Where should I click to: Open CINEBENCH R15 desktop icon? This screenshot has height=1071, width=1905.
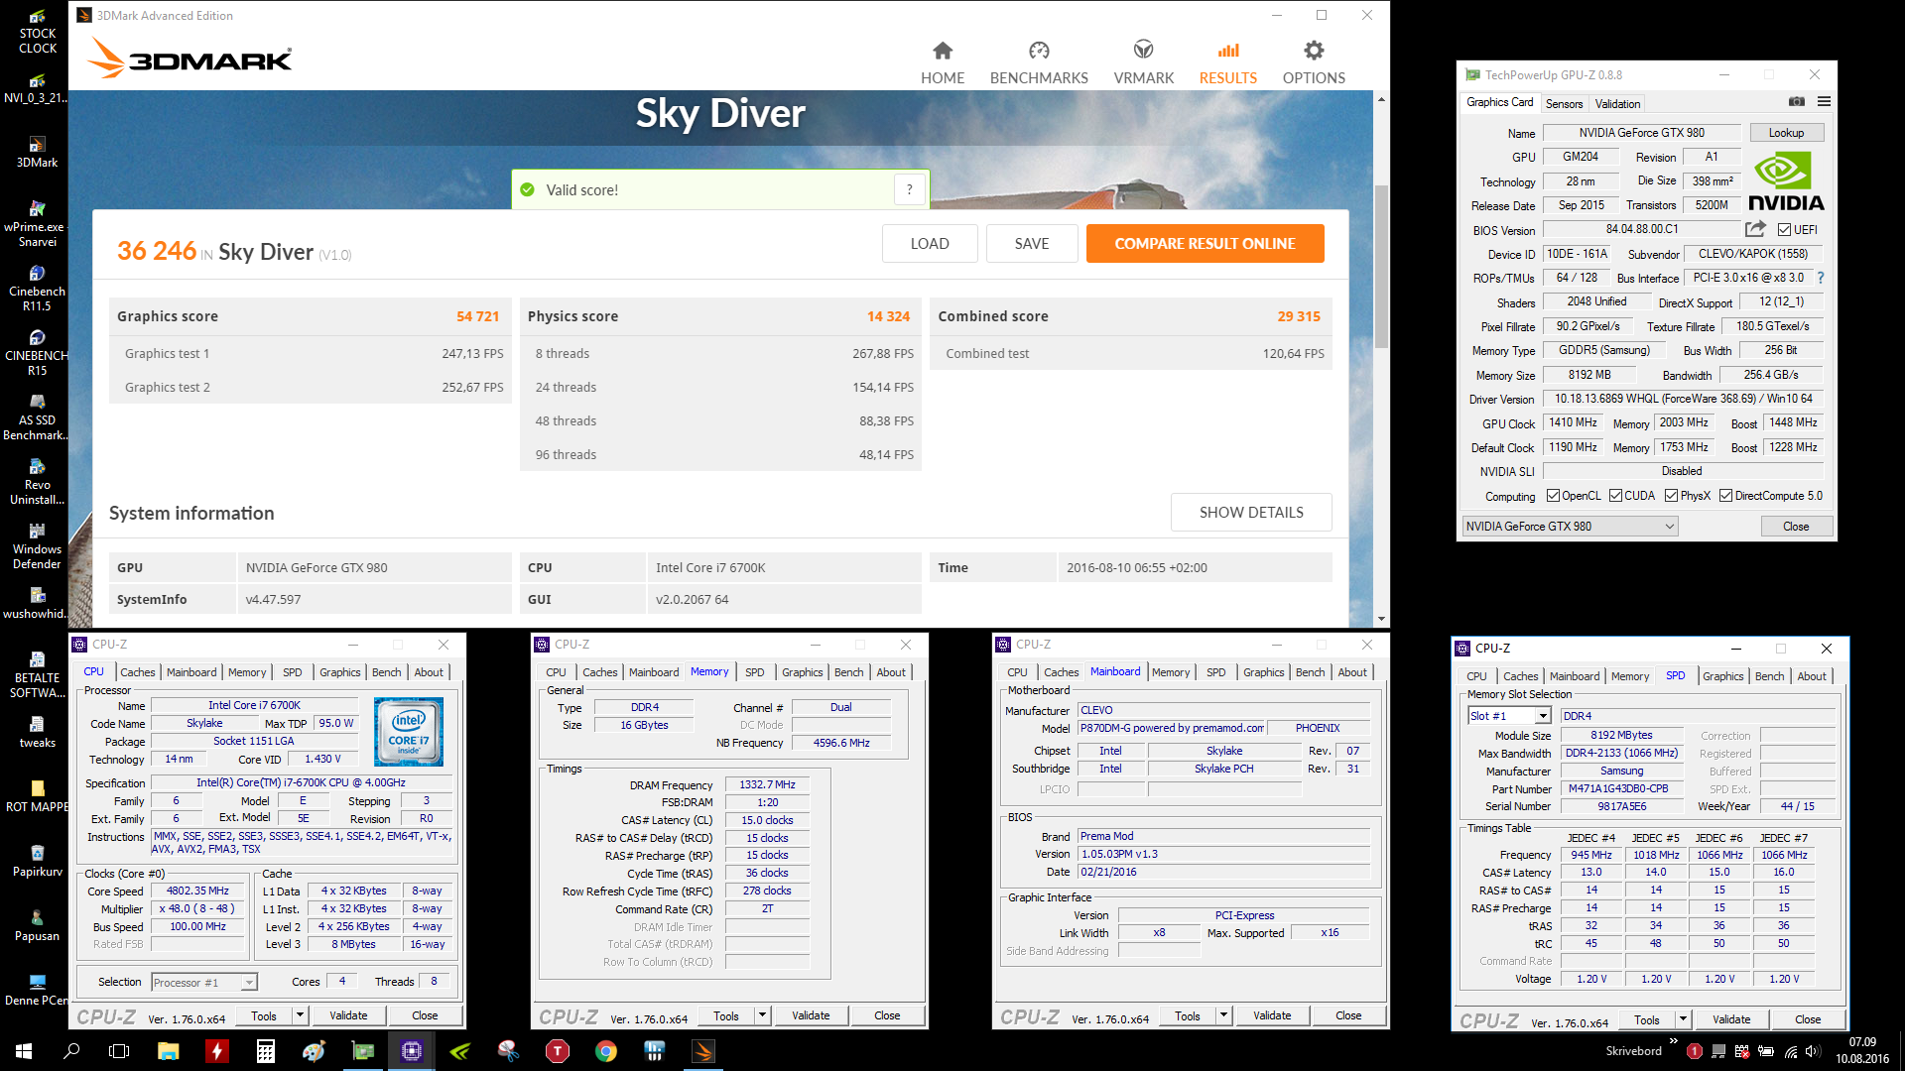tap(37, 353)
